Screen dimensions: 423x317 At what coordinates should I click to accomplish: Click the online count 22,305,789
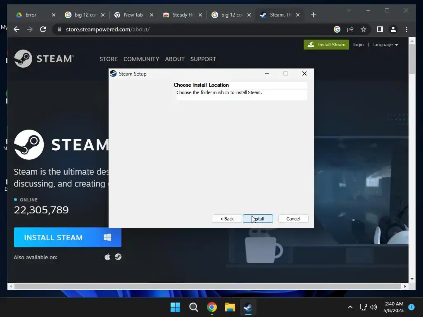41,210
